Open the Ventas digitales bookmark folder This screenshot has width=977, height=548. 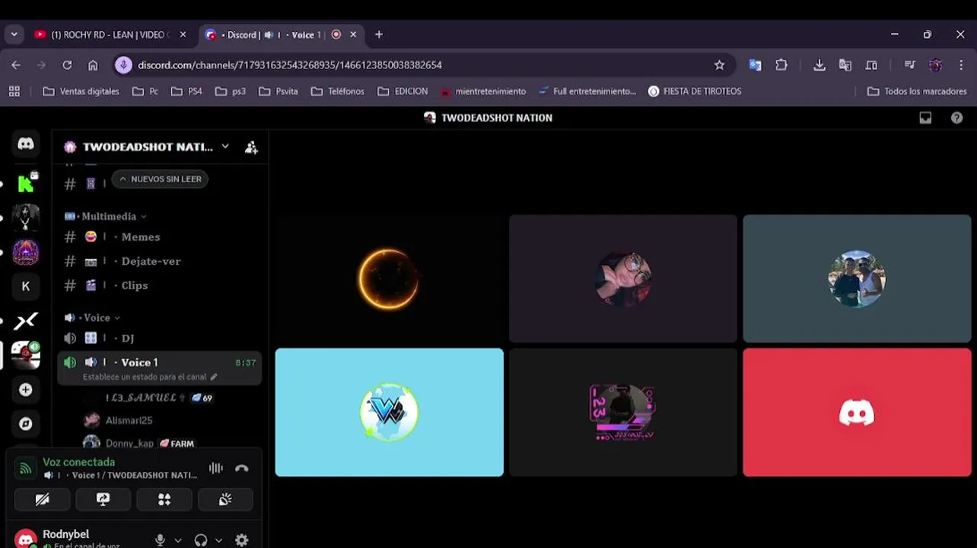[x=81, y=91]
